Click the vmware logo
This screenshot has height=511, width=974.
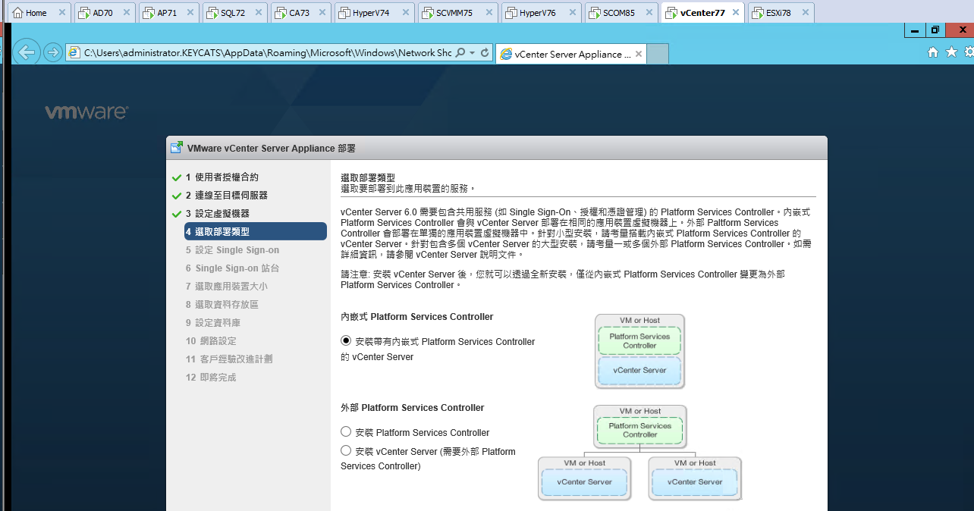click(86, 112)
